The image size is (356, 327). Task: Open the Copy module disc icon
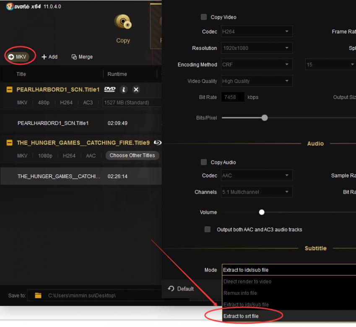(122, 23)
